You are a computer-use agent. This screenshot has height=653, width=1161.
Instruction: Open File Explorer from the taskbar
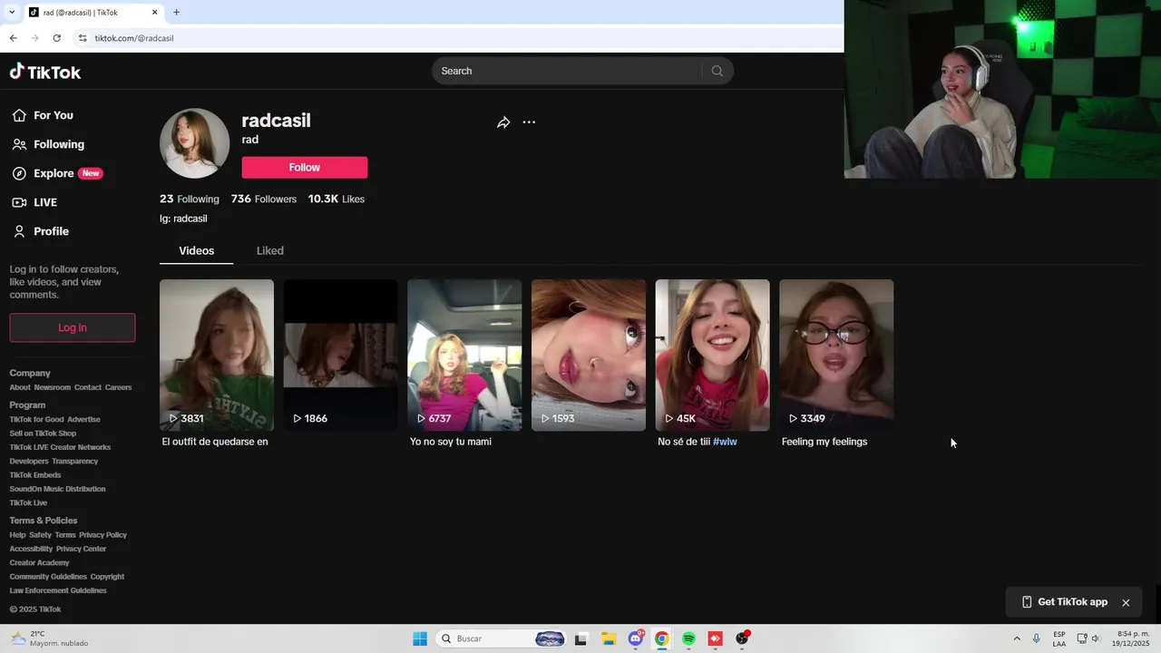(x=610, y=638)
